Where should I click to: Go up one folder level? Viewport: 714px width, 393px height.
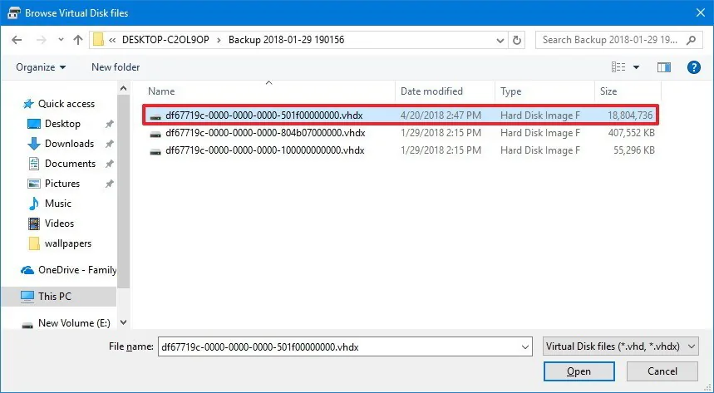tap(78, 40)
